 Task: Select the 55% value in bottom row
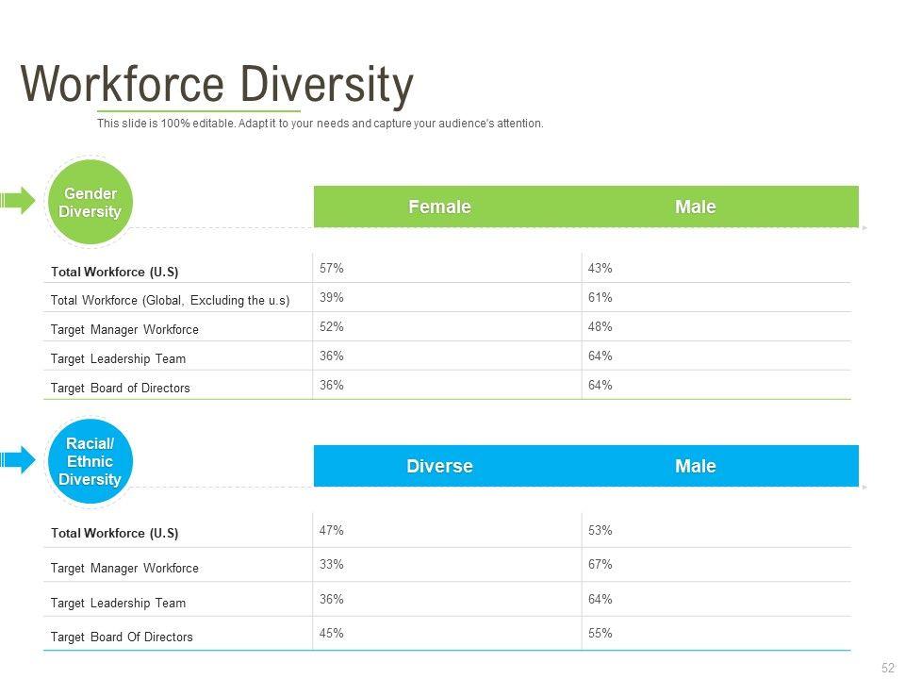click(x=601, y=634)
